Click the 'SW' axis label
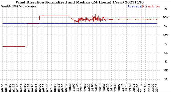Image resolution: width=172 pixels, height=93 pixels. click(x=166, y=35)
